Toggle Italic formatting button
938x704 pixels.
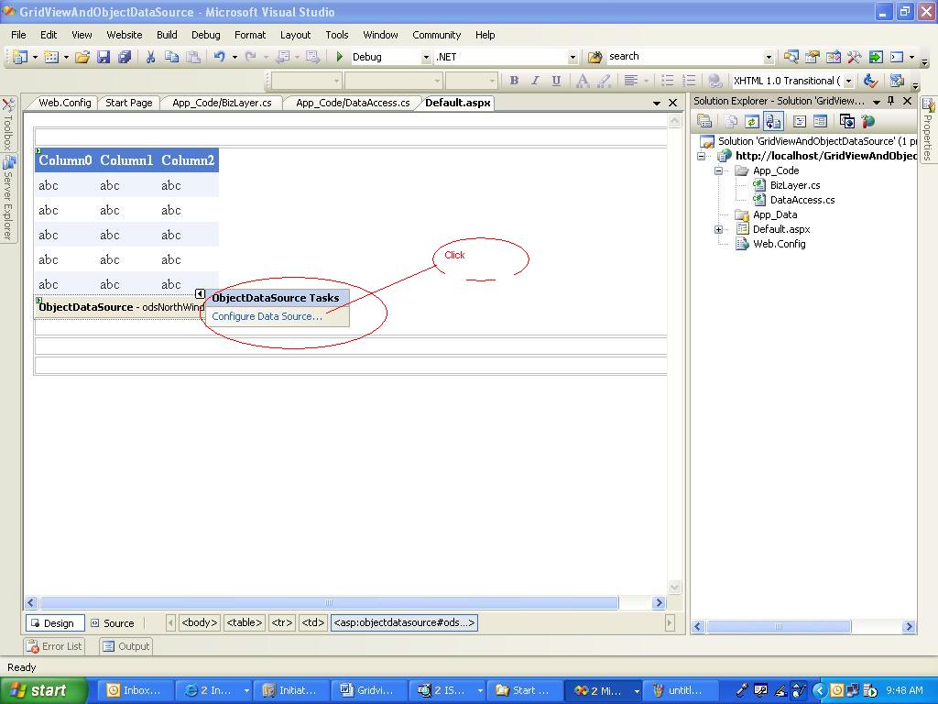(535, 81)
